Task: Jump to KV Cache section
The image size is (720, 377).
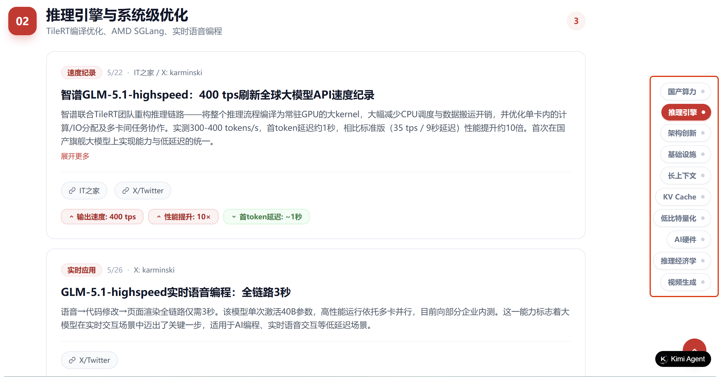Action: tap(683, 197)
